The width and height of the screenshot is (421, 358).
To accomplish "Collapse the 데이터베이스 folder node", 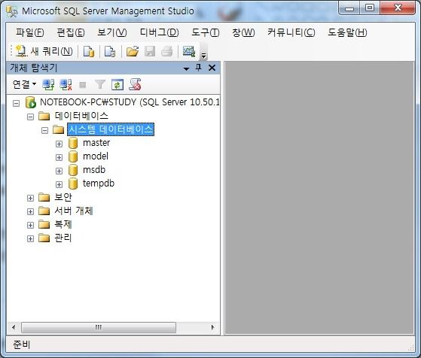I will (x=30, y=117).
